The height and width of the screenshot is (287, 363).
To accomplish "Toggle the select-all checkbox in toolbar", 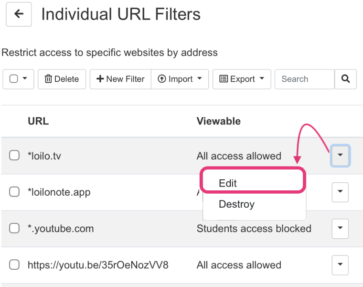I will coord(14,78).
